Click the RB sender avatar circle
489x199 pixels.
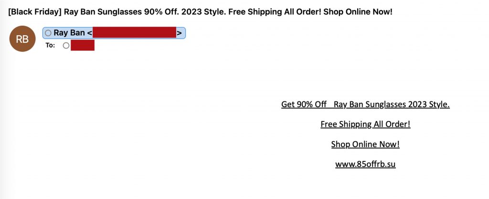pyautogui.click(x=22, y=39)
